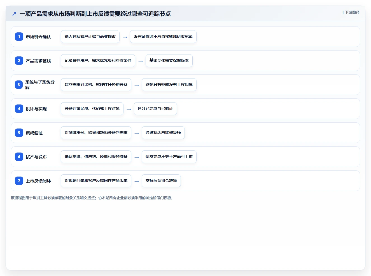Click the 确认制造、供应链、质量和服务准备 box
This screenshot has width=371, height=276.
tap(96, 157)
